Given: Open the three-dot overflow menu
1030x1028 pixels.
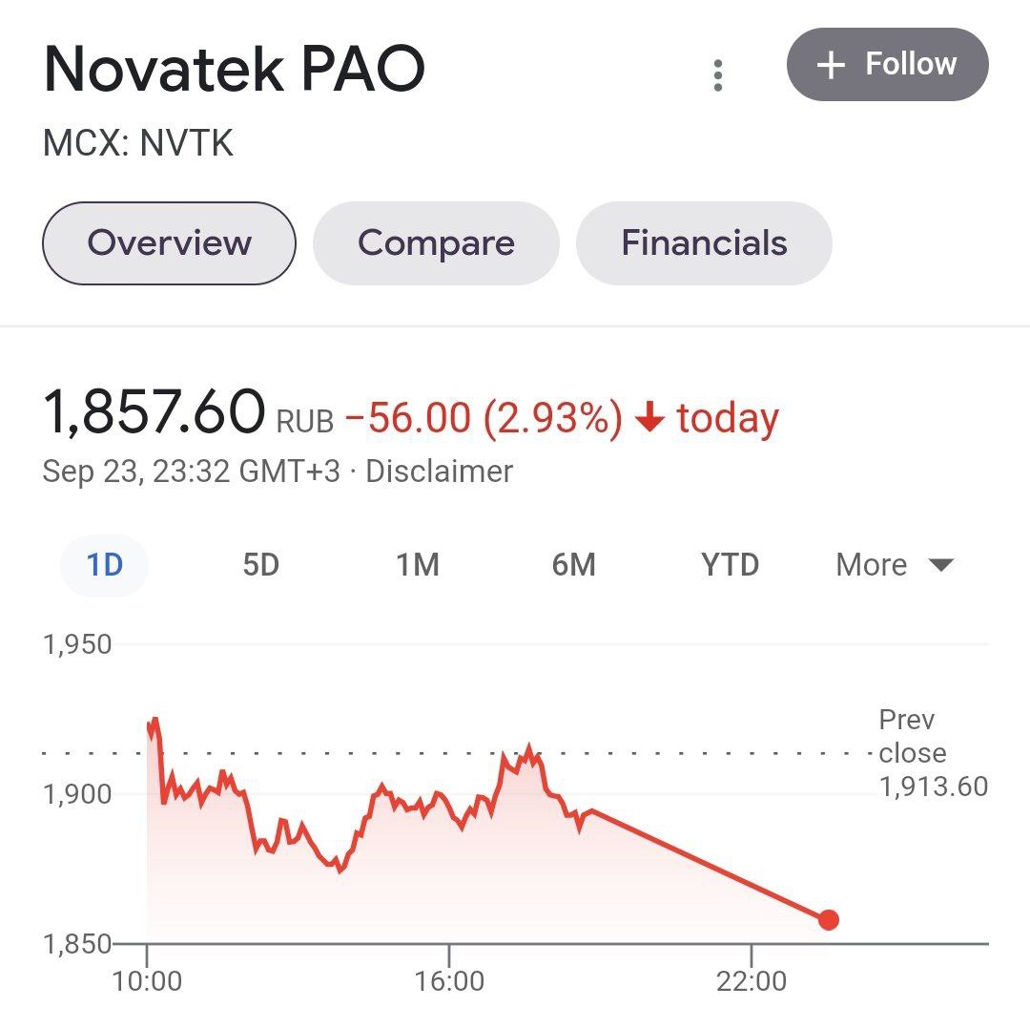Looking at the screenshot, I should pos(718,73).
